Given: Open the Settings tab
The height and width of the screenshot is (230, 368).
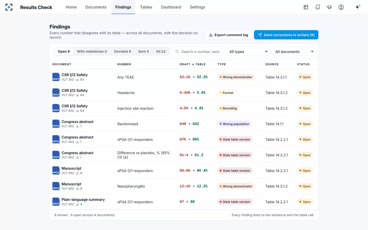Looking at the screenshot, I should [198, 7].
